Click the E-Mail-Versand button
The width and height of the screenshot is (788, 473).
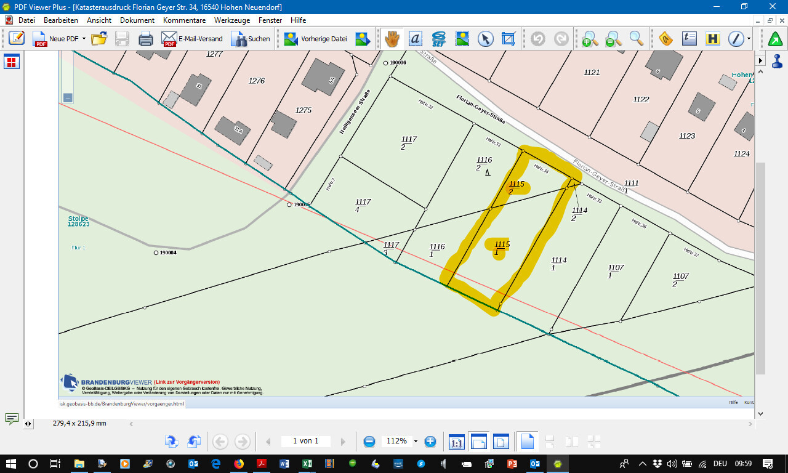pos(192,39)
